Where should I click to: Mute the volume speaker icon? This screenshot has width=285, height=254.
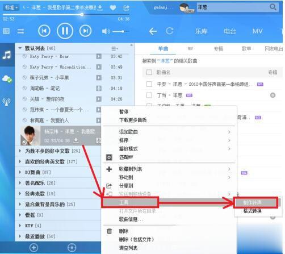[106, 31]
